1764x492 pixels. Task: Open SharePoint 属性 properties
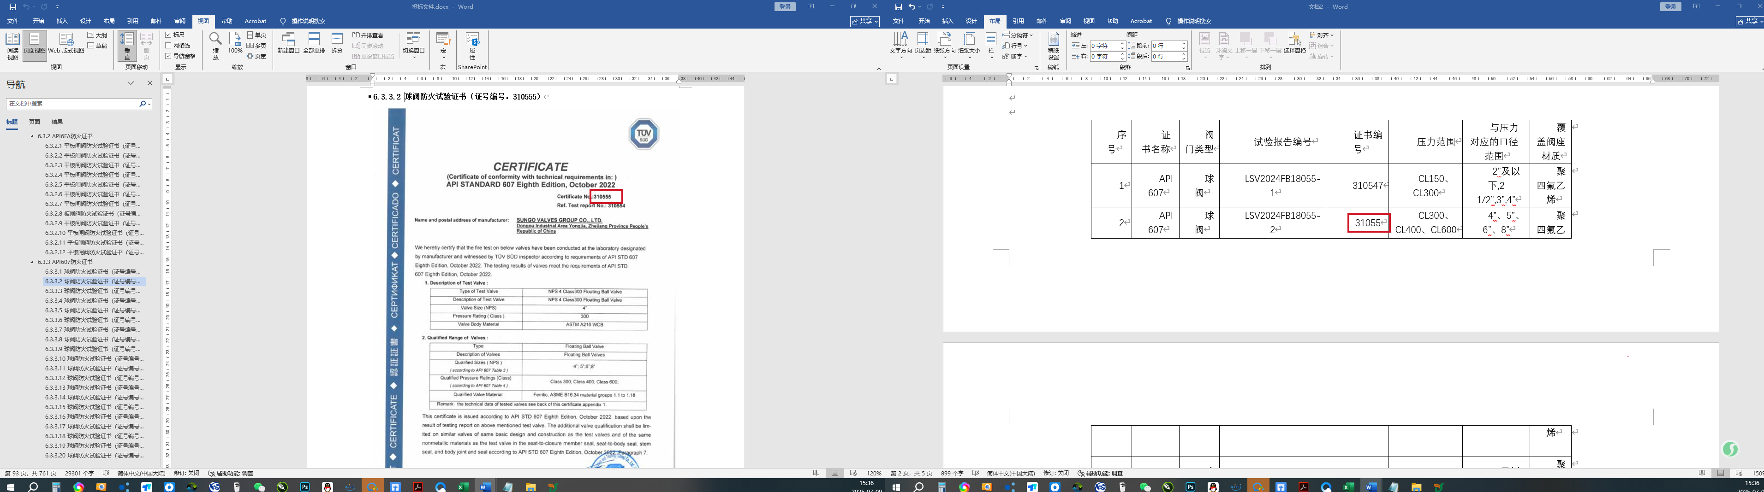point(472,45)
